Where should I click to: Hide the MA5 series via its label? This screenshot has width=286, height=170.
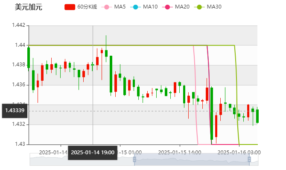[x=120, y=7]
